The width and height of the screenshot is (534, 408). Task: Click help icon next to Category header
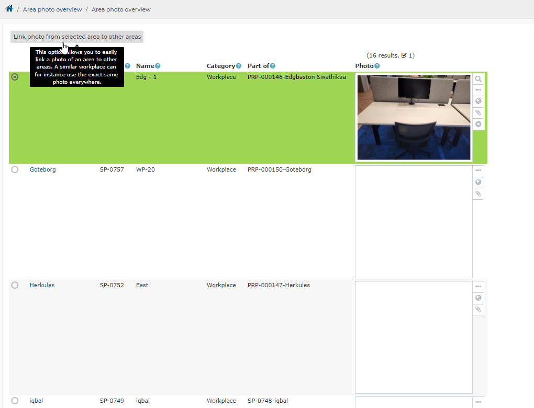click(x=239, y=66)
